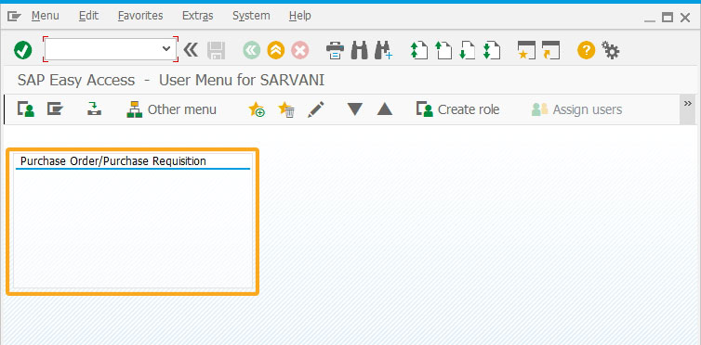Click the red Cancel button
The width and height of the screenshot is (701, 345).
[x=300, y=50]
